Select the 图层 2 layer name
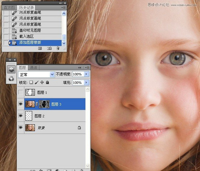Image resolution: width=200 pixels, height=171 pixels. coord(40,116)
